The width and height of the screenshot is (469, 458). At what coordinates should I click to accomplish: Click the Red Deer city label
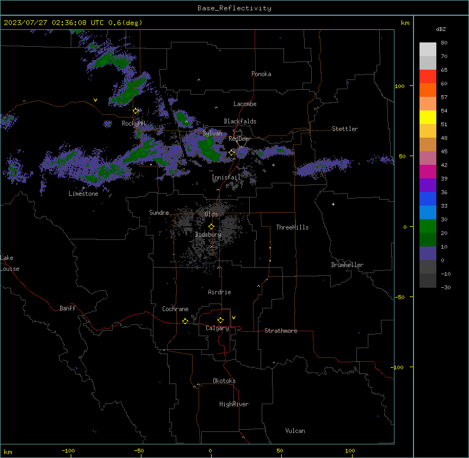click(239, 139)
